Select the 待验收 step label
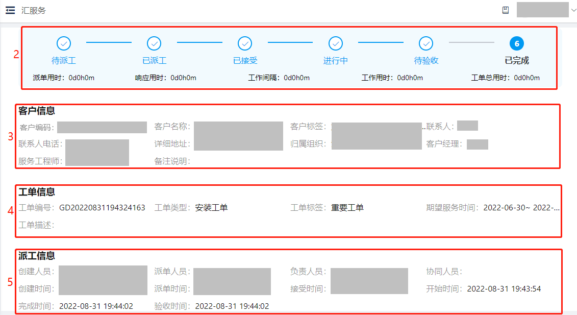Screen dimensions: 577x315 426,60
